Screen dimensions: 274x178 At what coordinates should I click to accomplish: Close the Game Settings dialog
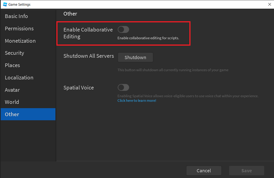[x=269, y=4]
